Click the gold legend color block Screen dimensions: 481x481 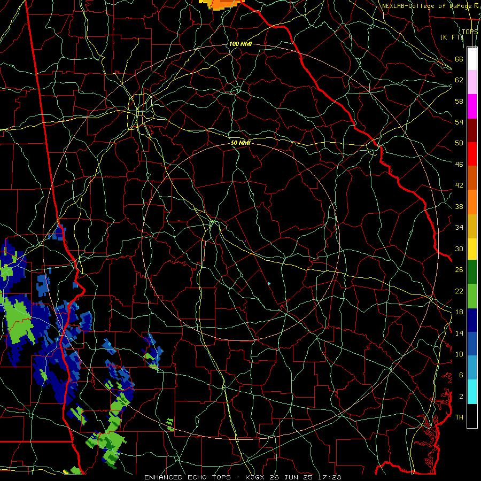tap(472, 227)
